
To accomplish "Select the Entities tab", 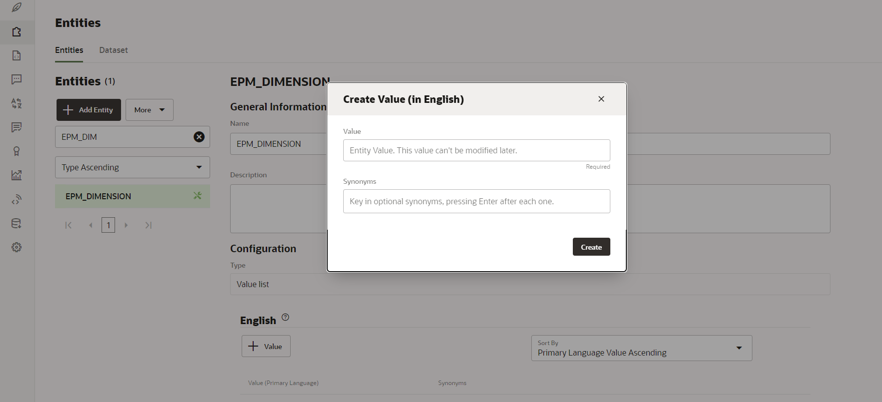I will pos(69,50).
